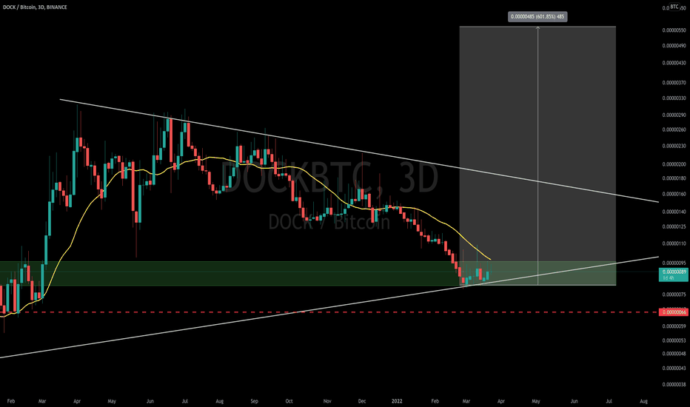Click price axis value 0.00000430

point(674,63)
